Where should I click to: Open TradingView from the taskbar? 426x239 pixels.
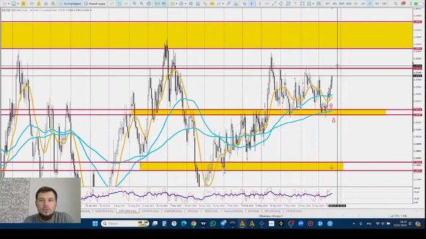click(203, 224)
